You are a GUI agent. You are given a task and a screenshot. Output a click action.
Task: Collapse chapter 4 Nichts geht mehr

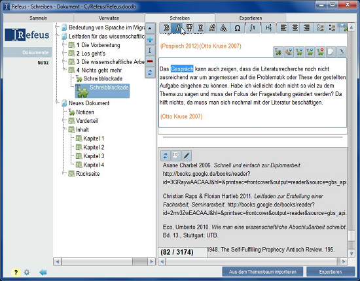point(64,70)
